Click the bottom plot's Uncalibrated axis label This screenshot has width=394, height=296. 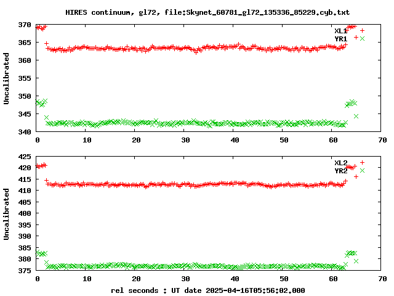point(6,214)
